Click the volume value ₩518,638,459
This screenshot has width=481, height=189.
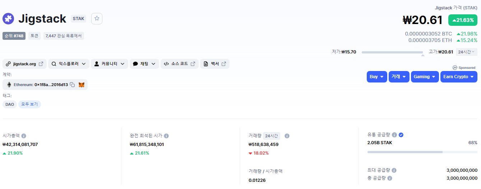click(263, 145)
